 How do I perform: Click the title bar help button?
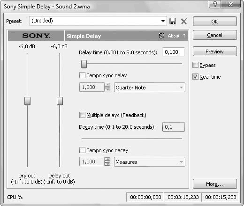[x=215, y=4]
